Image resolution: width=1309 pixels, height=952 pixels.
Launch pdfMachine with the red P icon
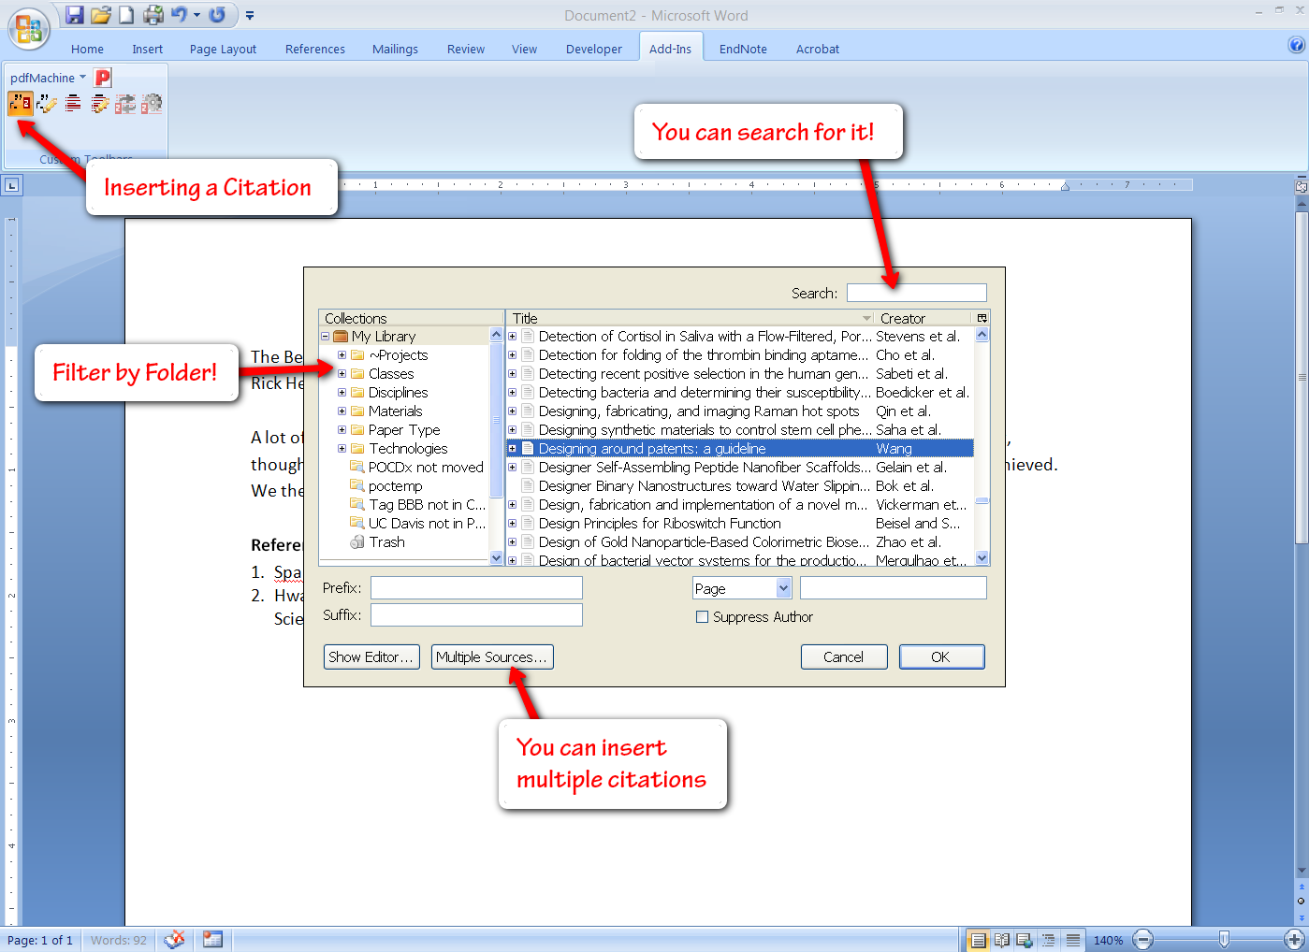tap(103, 77)
